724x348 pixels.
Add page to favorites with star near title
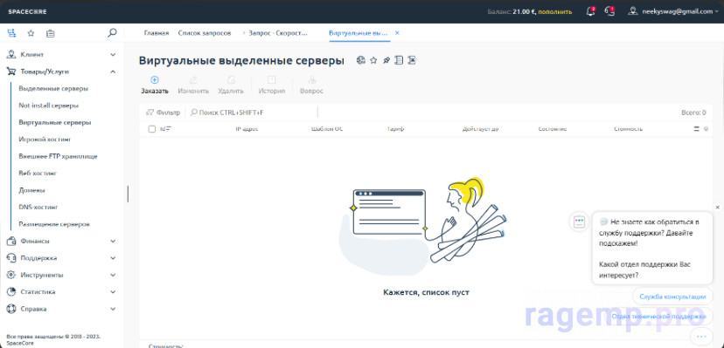[374, 60]
